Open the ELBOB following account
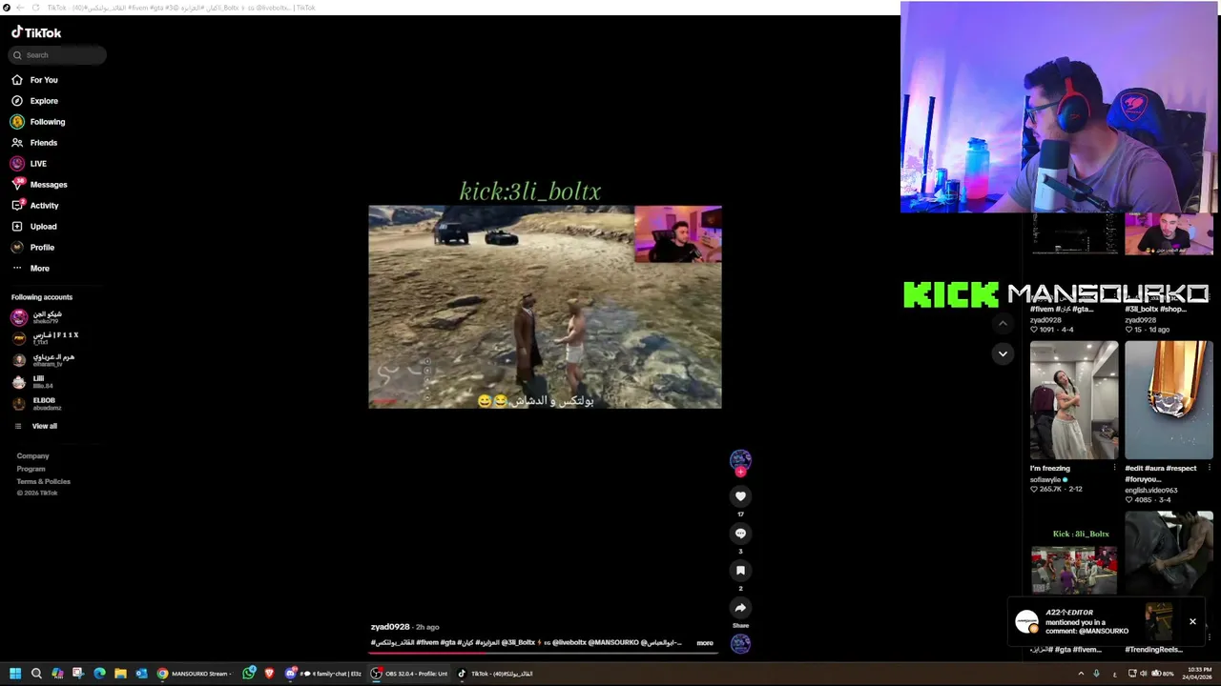 [x=36, y=404]
